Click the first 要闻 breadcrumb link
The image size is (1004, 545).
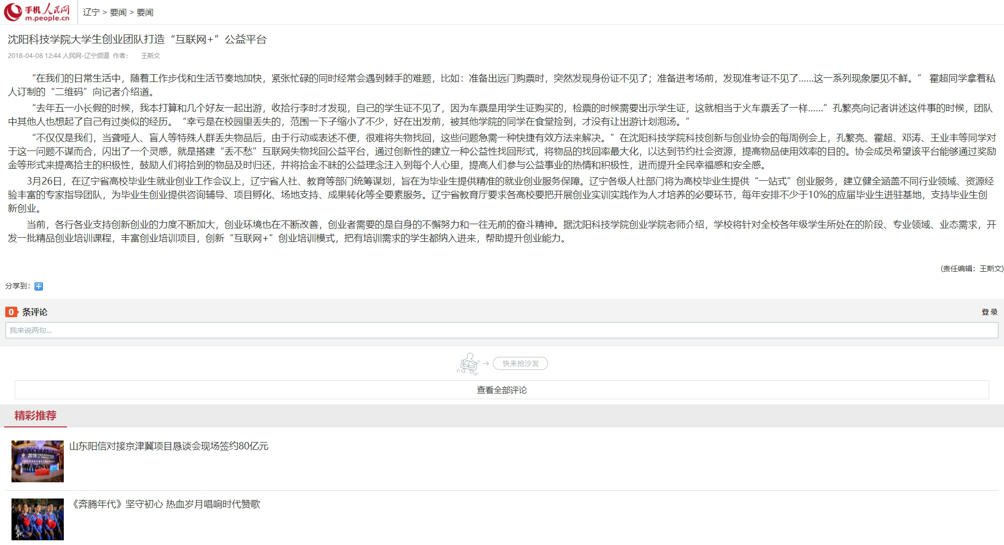[118, 12]
